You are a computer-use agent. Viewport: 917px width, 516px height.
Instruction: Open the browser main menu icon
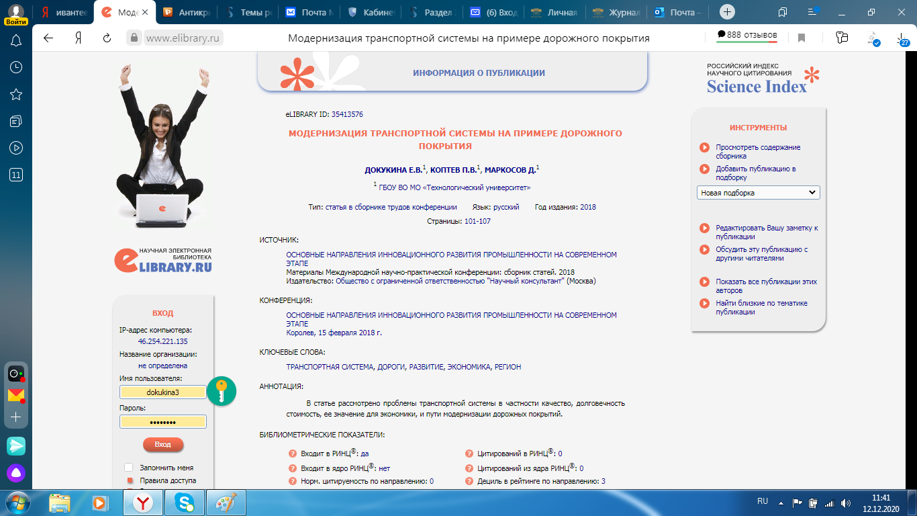pos(814,12)
